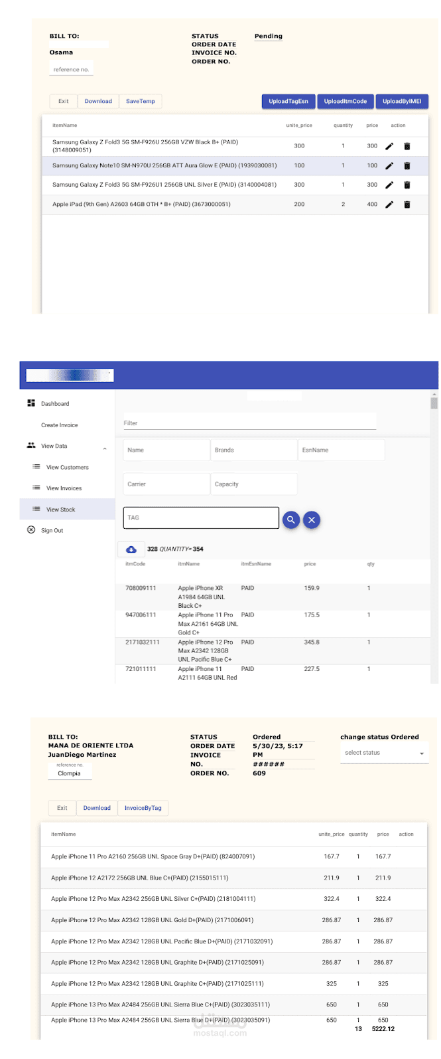Click Download on the Pending invoice
441x1059 pixels.
point(98,102)
